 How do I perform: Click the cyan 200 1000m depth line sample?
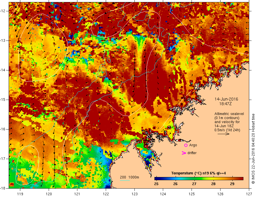(125, 180)
